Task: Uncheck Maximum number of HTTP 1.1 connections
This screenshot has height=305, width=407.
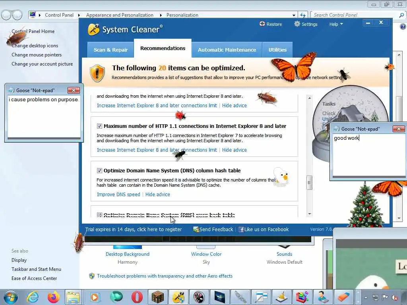Action: click(x=99, y=126)
